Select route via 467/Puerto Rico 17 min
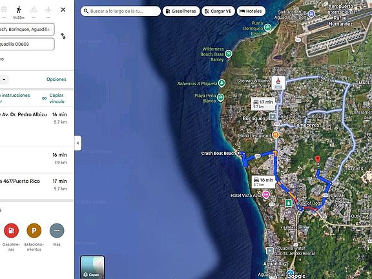This screenshot has height=279, width=372. point(37,186)
